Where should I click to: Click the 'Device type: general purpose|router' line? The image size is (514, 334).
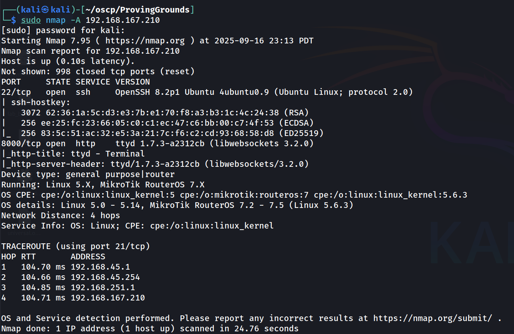tap(88, 174)
